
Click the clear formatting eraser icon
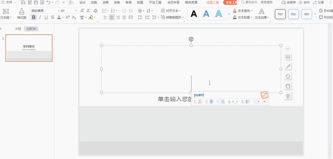click(95, 11)
